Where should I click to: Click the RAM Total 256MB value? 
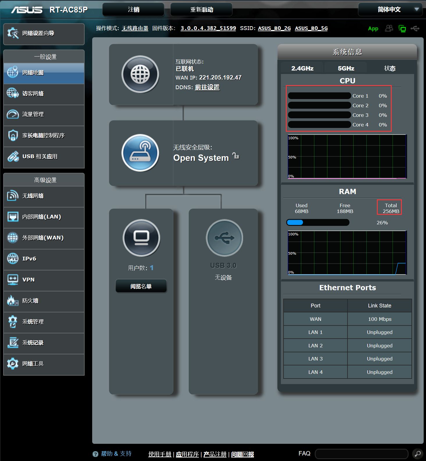[391, 211]
